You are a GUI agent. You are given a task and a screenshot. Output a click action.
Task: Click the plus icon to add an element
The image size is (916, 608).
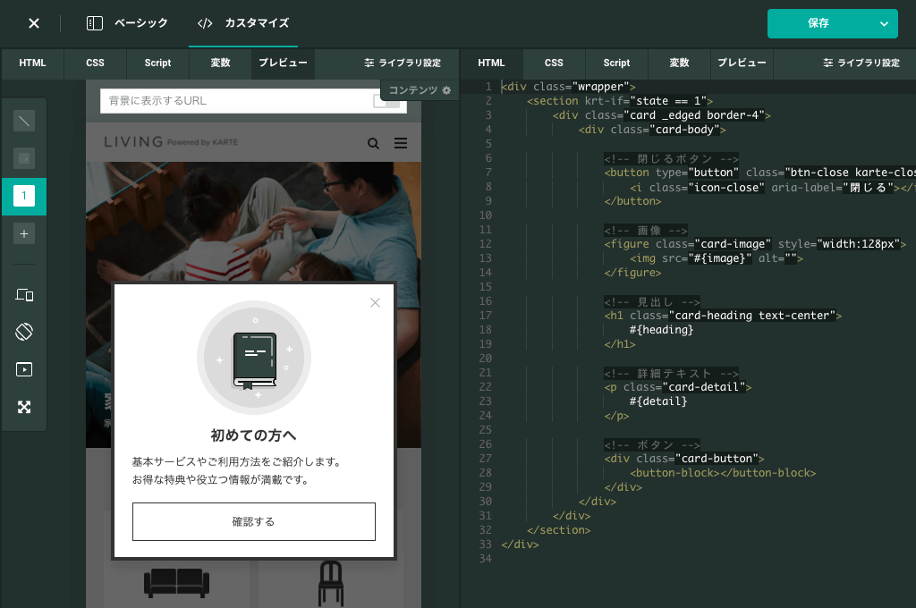click(x=23, y=234)
